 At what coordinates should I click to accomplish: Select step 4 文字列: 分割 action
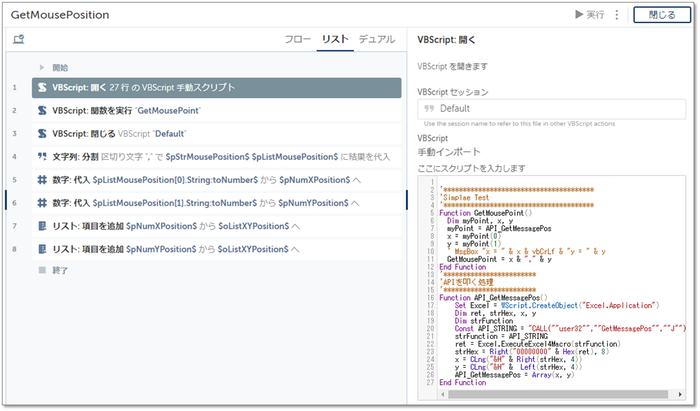217,157
